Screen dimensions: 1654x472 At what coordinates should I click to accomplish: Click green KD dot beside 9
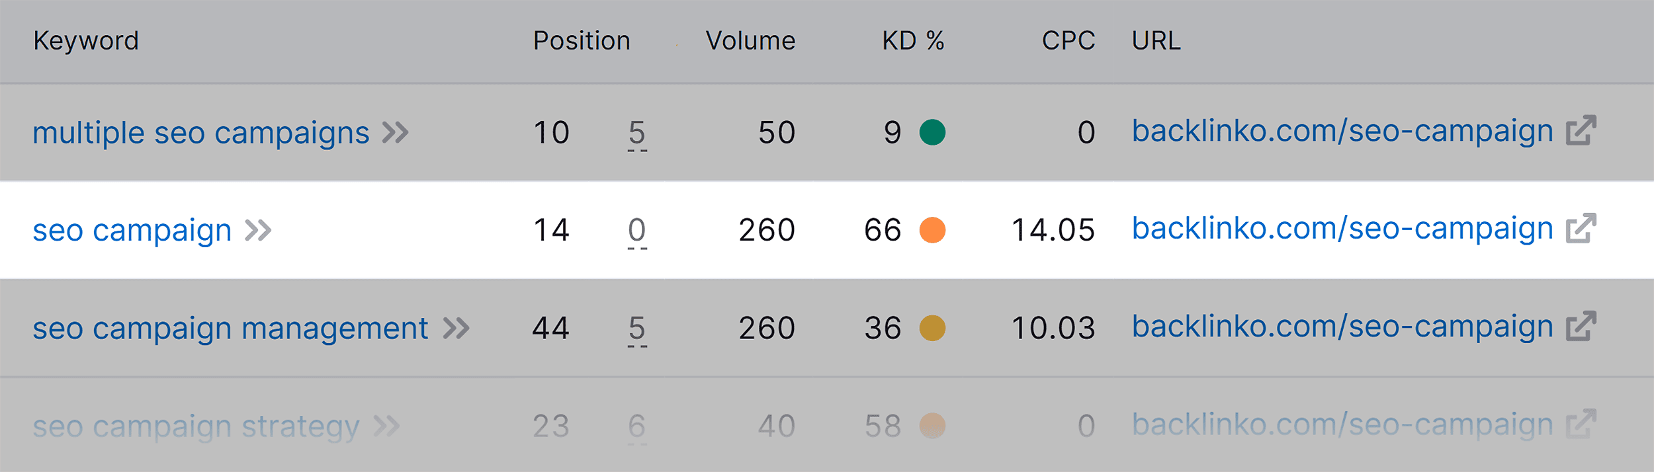pyautogui.click(x=932, y=132)
